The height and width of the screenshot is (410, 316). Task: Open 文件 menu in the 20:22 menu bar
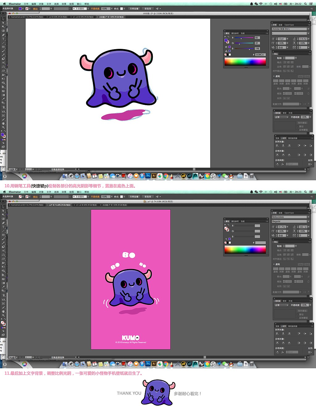tap(26, 4)
